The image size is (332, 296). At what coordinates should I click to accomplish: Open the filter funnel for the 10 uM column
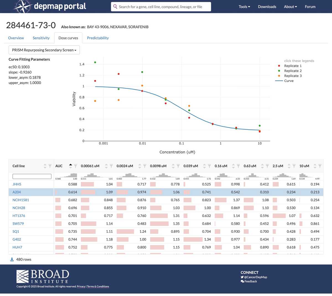point(320,166)
